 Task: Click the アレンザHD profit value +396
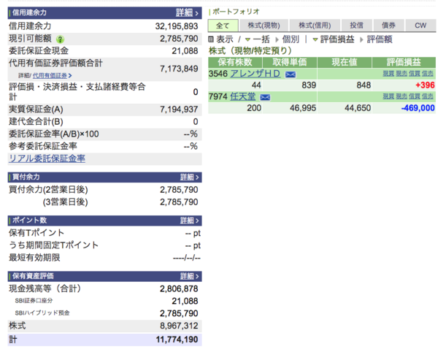click(425, 85)
